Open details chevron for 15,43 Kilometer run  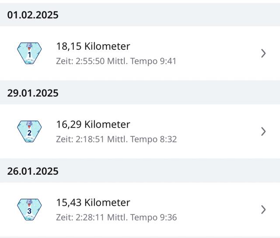(263, 210)
